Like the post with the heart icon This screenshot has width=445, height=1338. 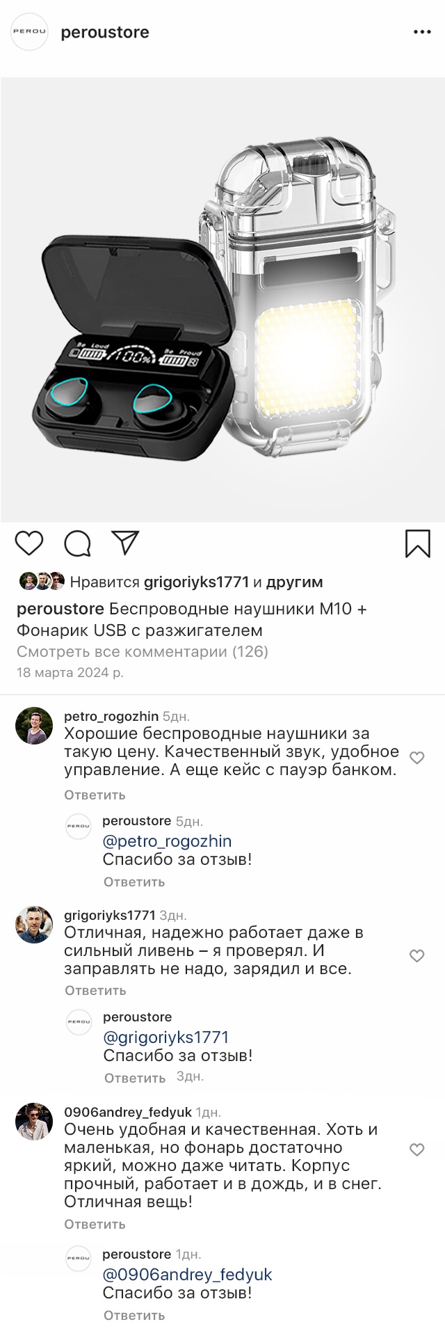pos(29,543)
